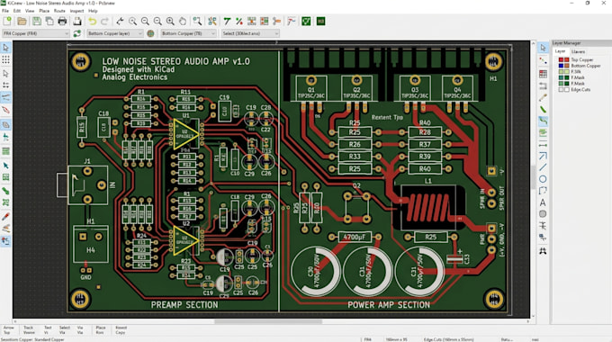Undo the last action
The height and width of the screenshot is (342, 612).
(92, 21)
